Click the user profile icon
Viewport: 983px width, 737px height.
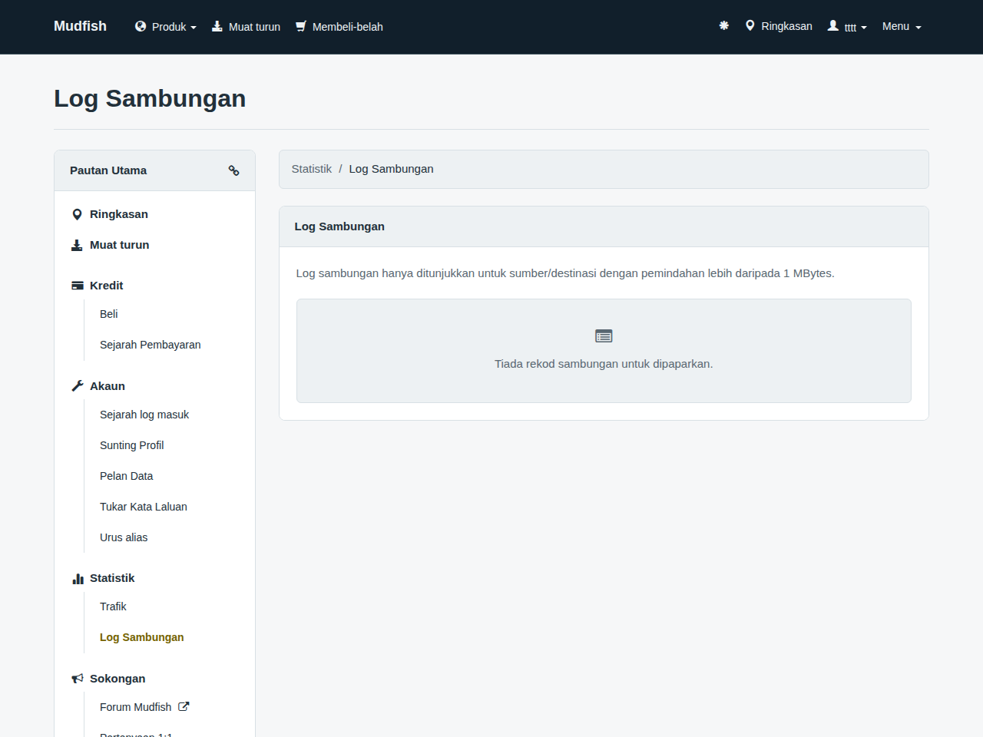pos(832,25)
